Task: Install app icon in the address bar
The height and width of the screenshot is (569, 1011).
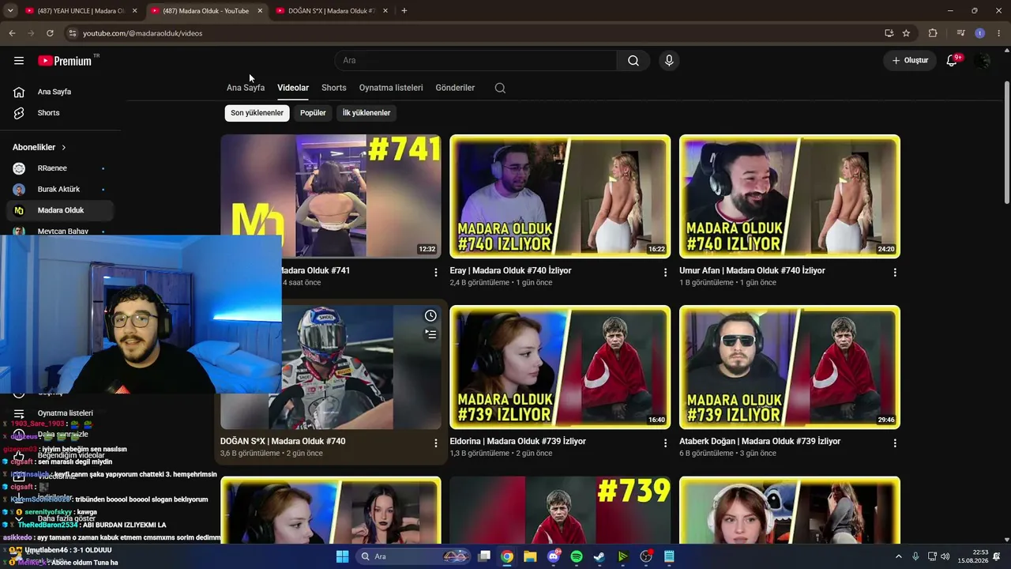Action: click(889, 33)
